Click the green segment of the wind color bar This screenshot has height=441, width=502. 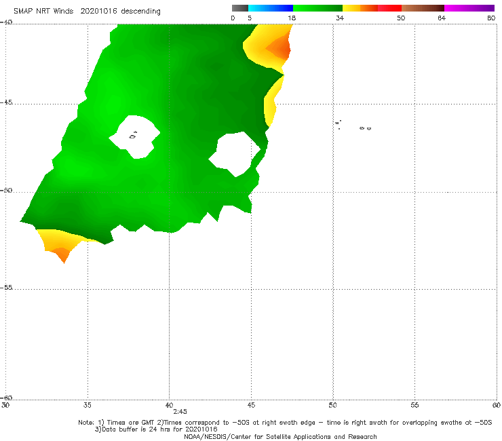click(317, 8)
